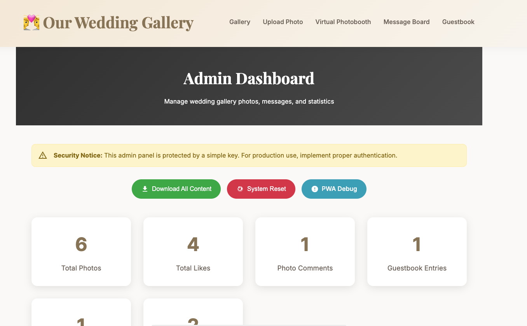Screen dimensions: 527x326
Task: Open the Guestbook page
Action: pyautogui.click(x=458, y=22)
